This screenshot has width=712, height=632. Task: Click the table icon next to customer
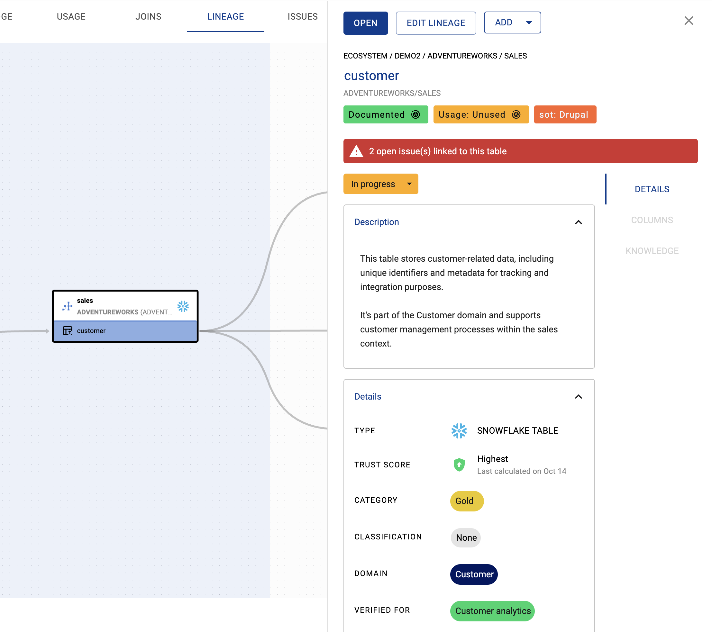[x=67, y=330]
